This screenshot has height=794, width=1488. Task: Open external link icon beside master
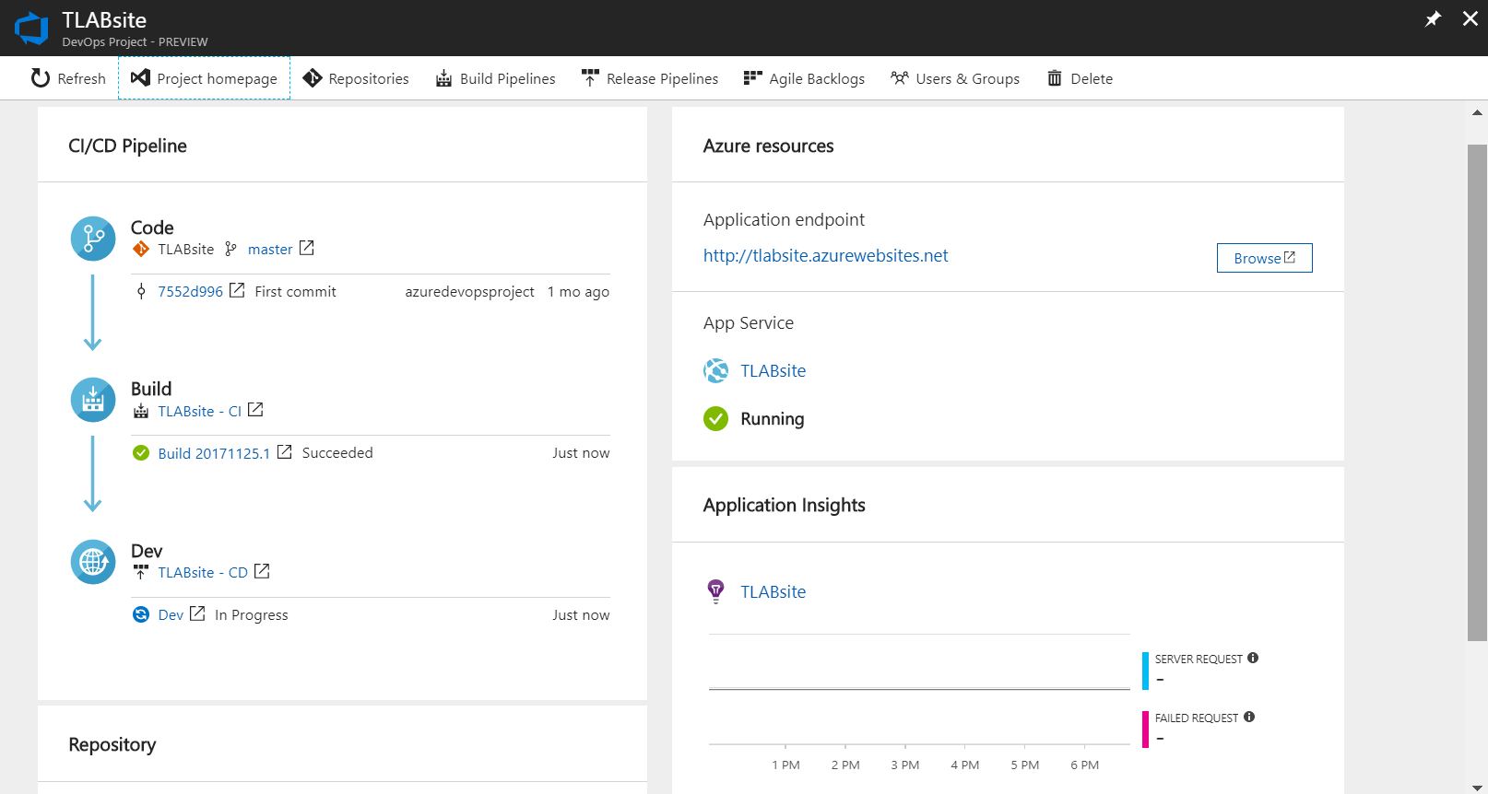[x=307, y=248]
